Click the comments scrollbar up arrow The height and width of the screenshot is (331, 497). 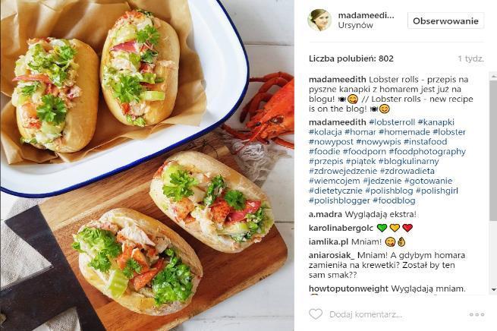pyautogui.click(x=493, y=76)
